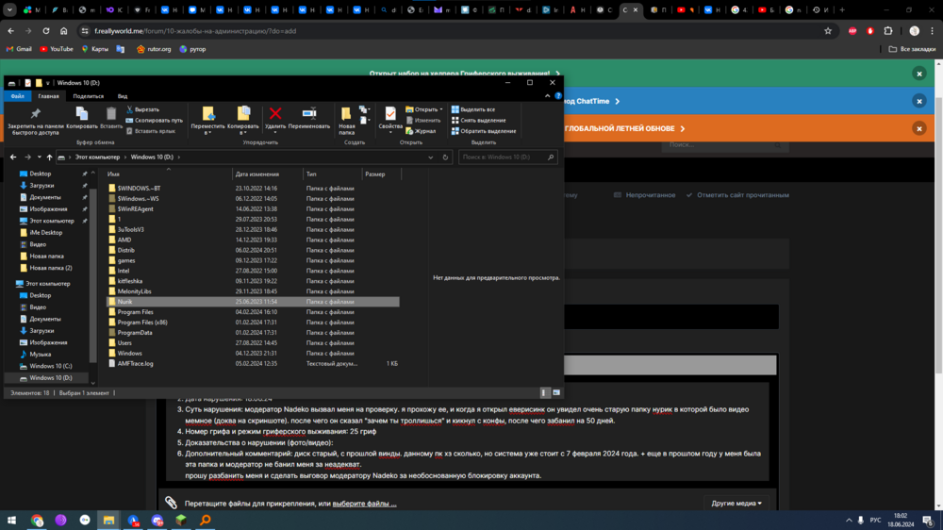
Task: Click 'rutor.org' bookmark
Action: point(154,49)
